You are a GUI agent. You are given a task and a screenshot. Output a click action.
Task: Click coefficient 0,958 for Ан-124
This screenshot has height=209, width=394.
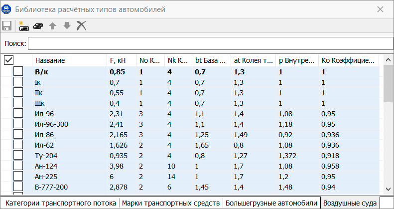[330, 167]
